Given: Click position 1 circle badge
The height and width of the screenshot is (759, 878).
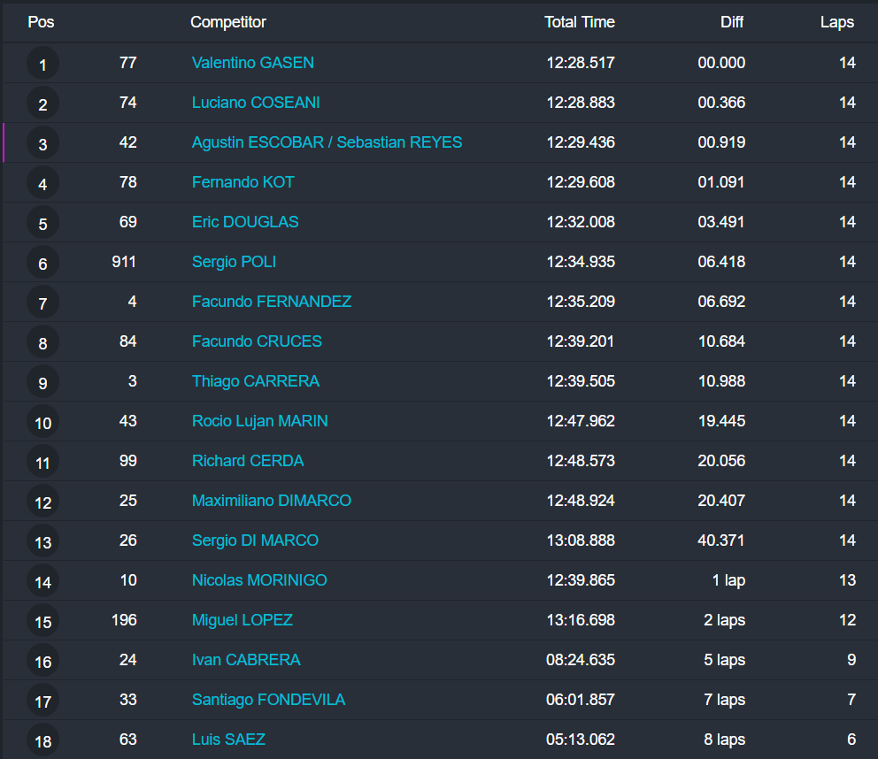Looking at the screenshot, I should 42,65.
